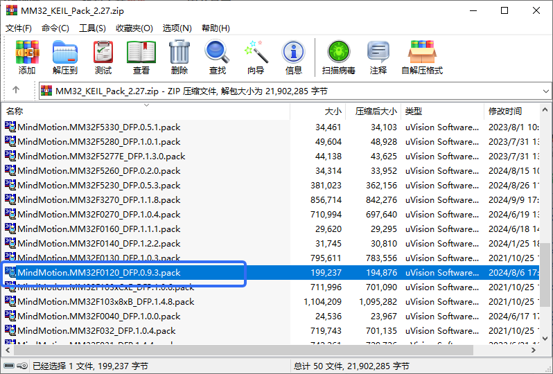Run the Test (测试) archive tool
The image size is (553, 374).
click(x=103, y=57)
